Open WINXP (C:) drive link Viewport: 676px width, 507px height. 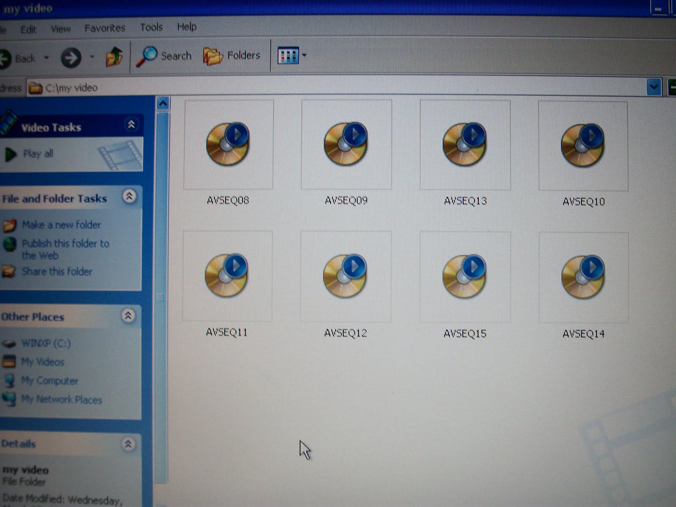(x=46, y=343)
